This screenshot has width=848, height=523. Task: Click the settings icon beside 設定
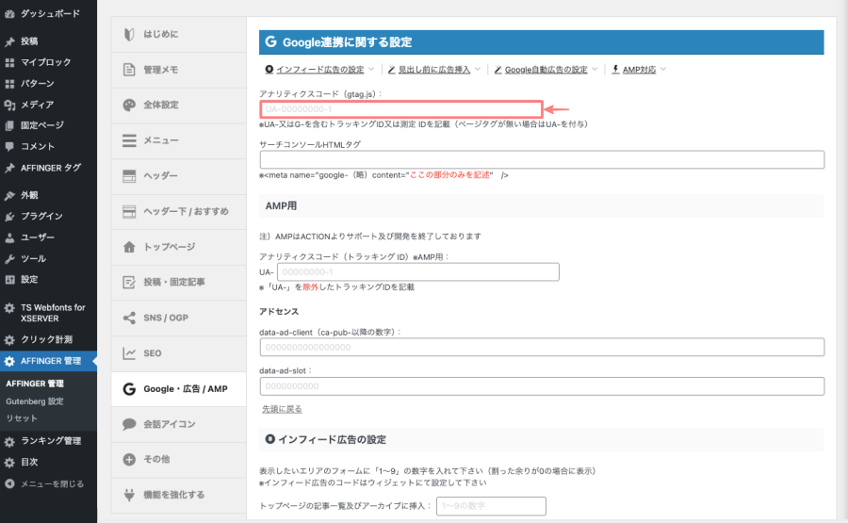coord(9,280)
